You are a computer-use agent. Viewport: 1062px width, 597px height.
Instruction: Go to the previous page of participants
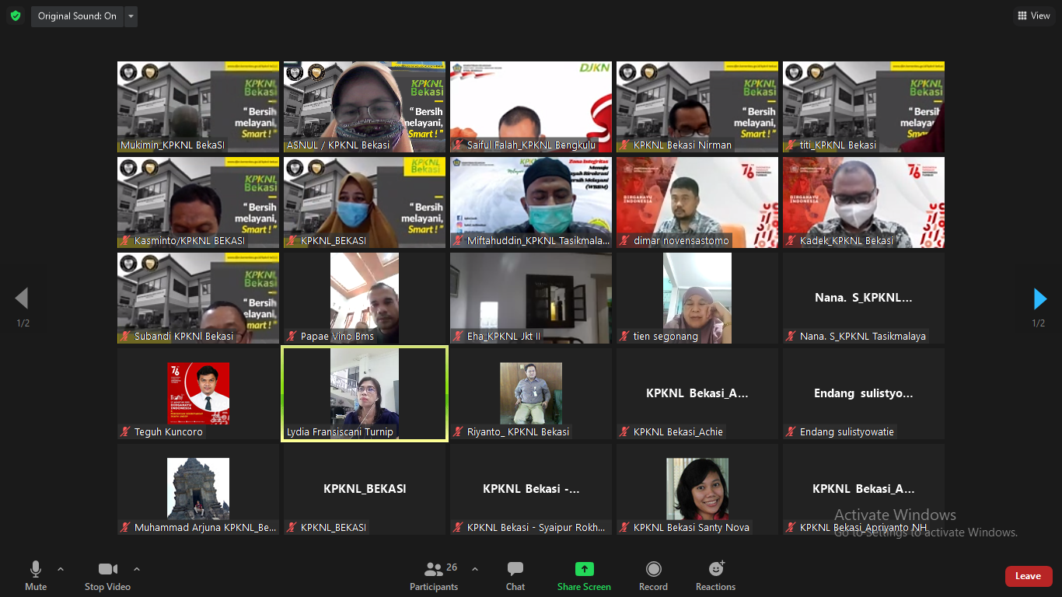click(x=22, y=298)
